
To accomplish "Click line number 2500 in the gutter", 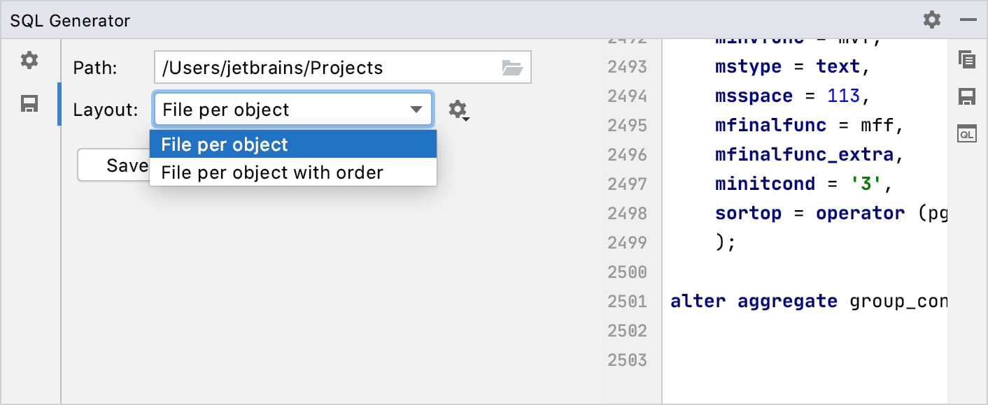I will (x=628, y=272).
